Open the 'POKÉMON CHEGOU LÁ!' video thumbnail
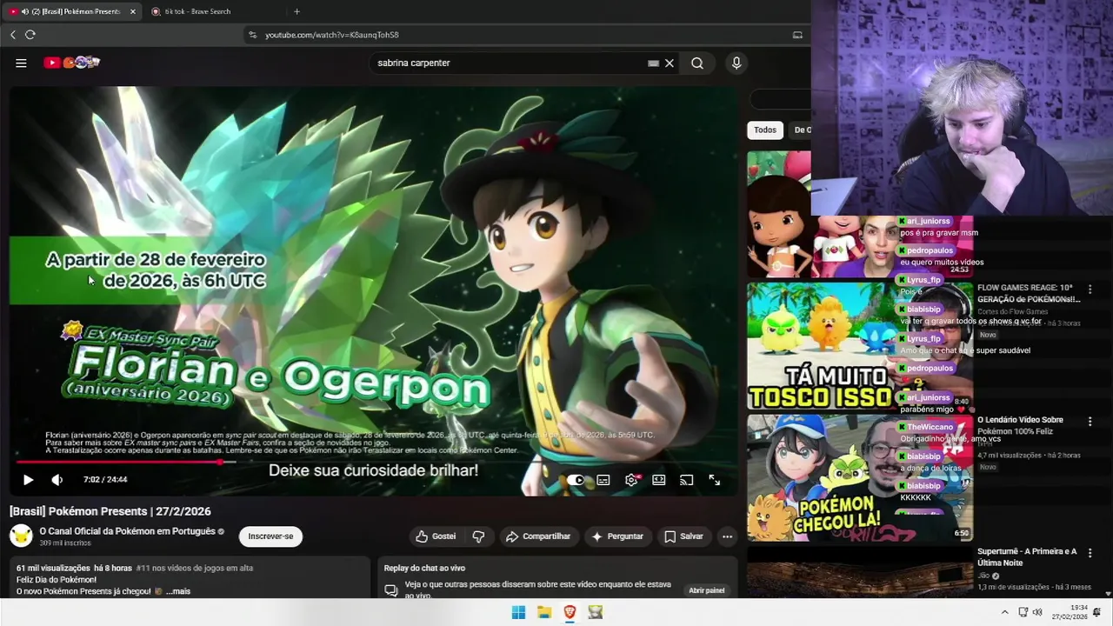 [859, 477]
